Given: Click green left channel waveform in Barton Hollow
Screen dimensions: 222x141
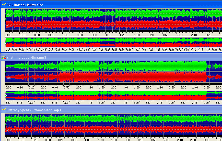Looking at the screenshot, I should point(114,14).
